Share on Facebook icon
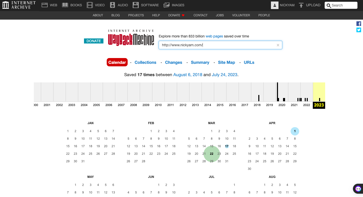 coord(359,24)
